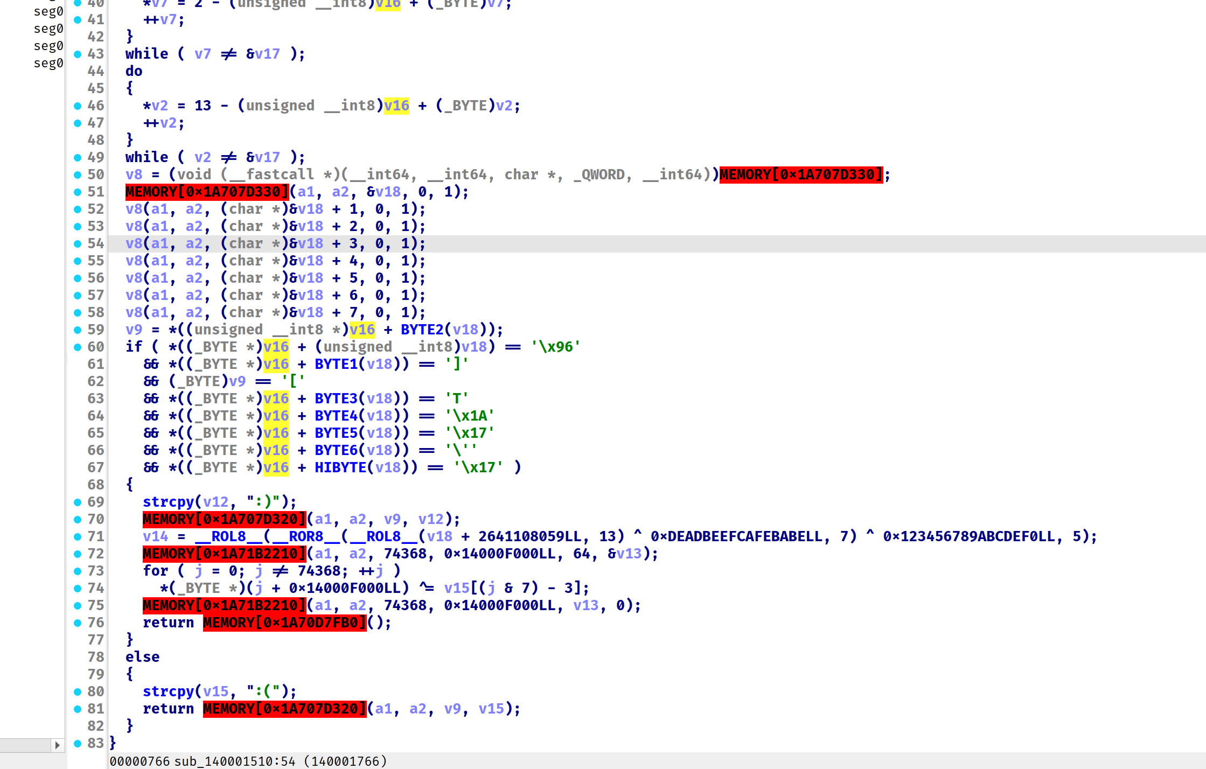Click the 'T' character constant on line 63

pyautogui.click(x=457, y=399)
